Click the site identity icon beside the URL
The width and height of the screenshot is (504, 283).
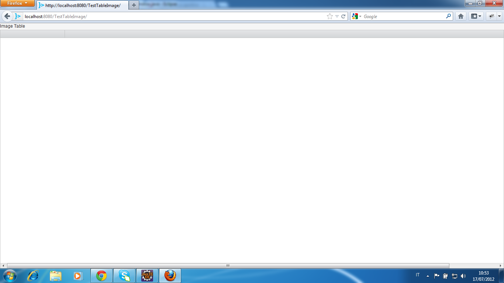tap(18, 16)
